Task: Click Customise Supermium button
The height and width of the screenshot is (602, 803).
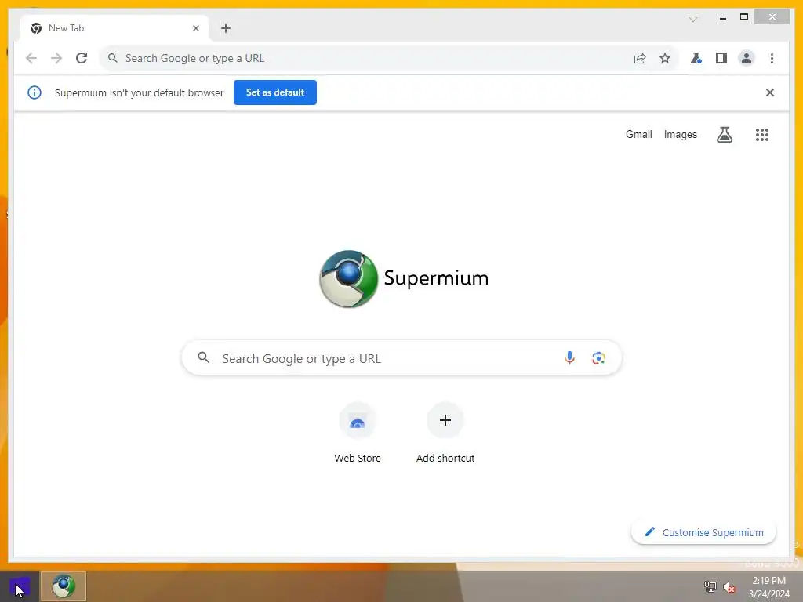Action: tap(703, 532)
